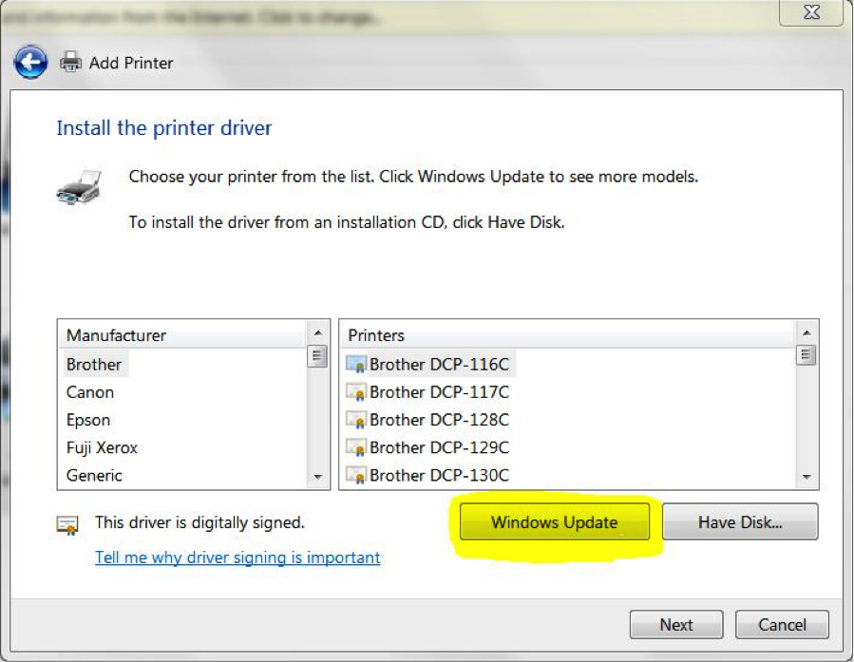Select Generic in the Manufacturer list
This screenshot has height=662, width=854.
(x=94, y=475)
